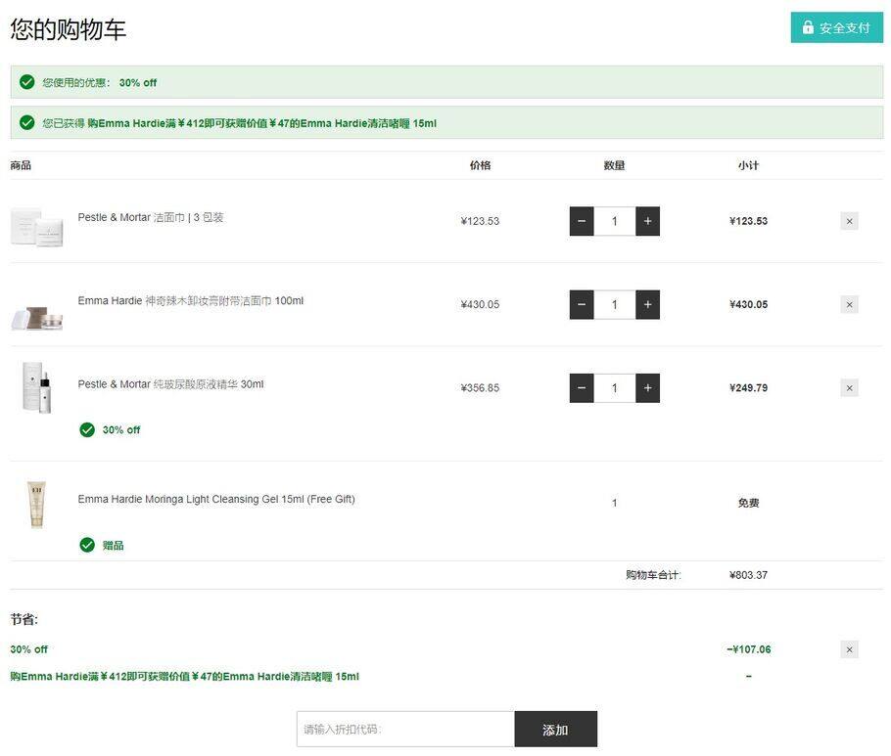Click the discount code input field
This screenshot has height=756, width=891.
(405, 729)
